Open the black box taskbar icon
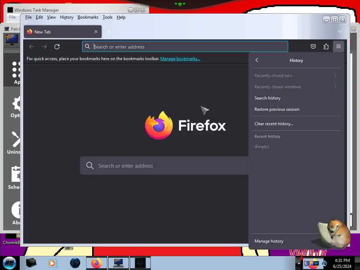 [x=31, y=263]
